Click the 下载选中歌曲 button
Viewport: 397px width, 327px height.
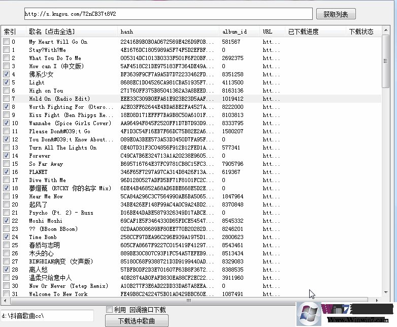[137, 321]
